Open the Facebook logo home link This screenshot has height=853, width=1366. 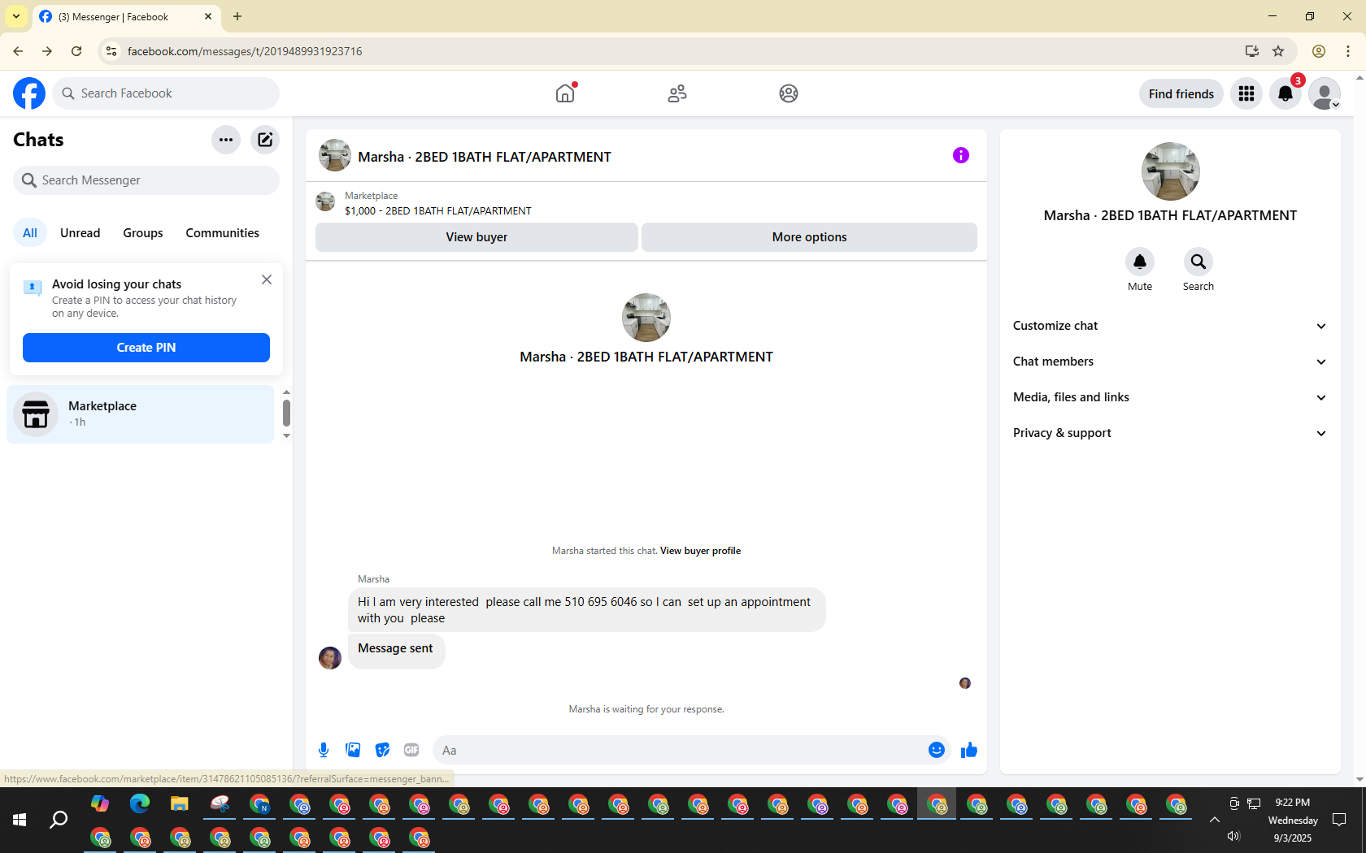29,93
